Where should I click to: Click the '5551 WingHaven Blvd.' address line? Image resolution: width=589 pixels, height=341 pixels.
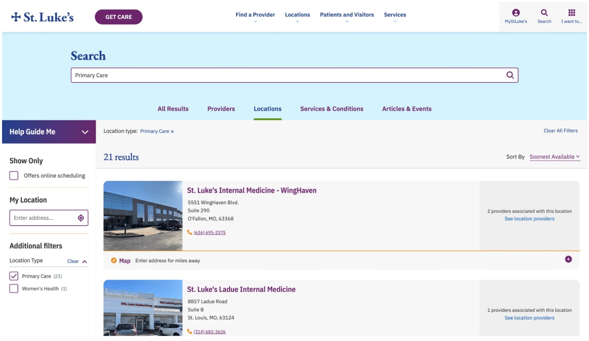pyautogui.click(x=213, y=203)
